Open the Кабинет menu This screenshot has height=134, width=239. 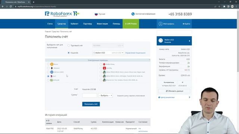click(x=74, y=24)
